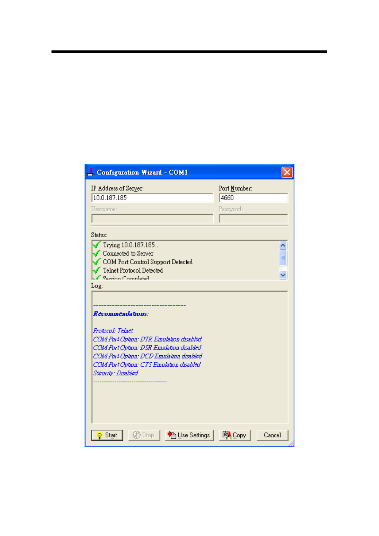Click 'Security: Disabled' log line
379x536 pixels.
click(x=116, y=373)
